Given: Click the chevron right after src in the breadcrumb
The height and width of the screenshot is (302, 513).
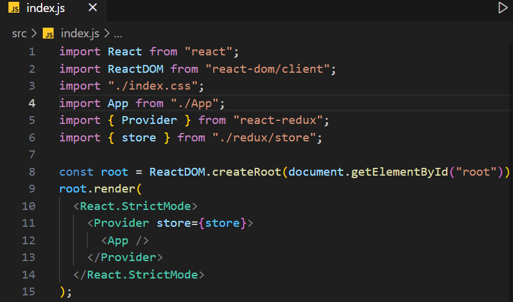Looking at the screenshot, I should pyautogui.click(x=34, y=33).
